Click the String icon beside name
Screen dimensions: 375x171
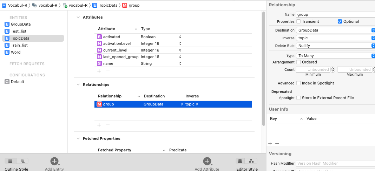pos(99,63)
